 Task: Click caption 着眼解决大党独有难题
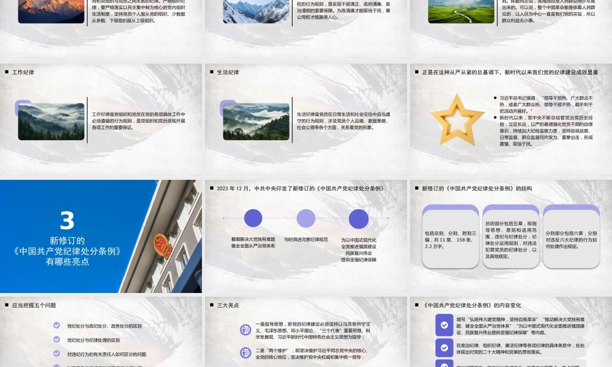click(253, 243)
